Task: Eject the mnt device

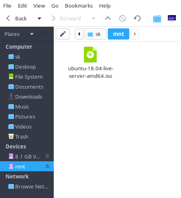Action: (x=47, y=166)
